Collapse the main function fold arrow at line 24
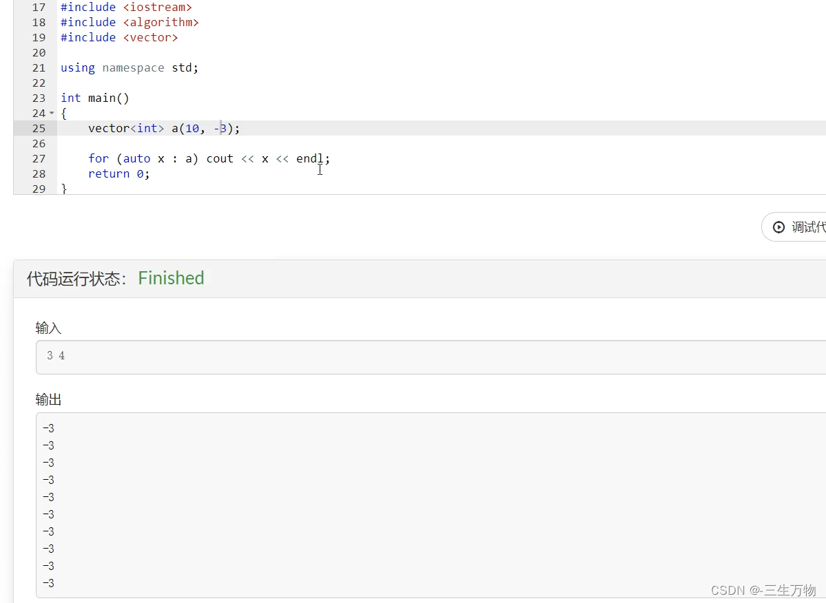826x603 pixels. click(x=52, y=113)
